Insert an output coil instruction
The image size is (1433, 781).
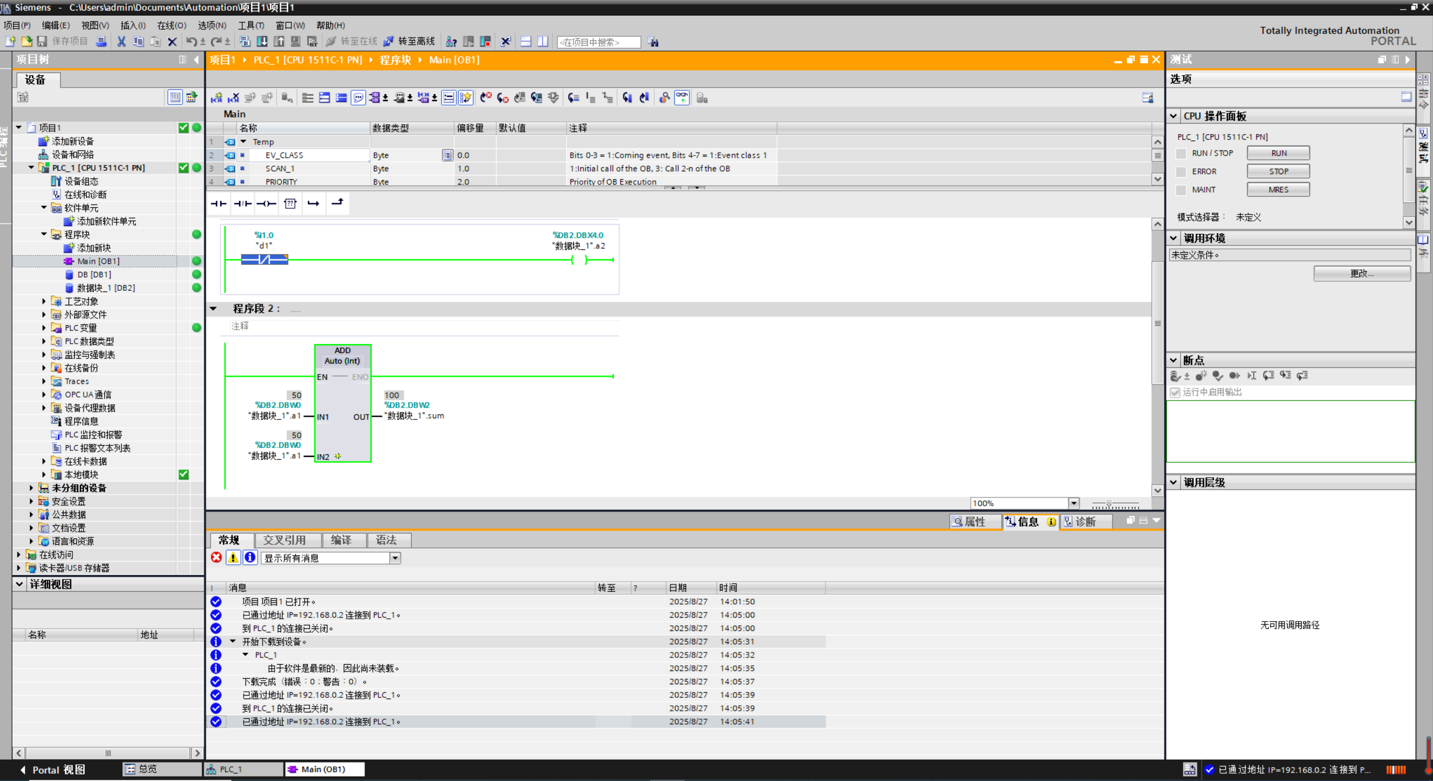click(266, 204)
